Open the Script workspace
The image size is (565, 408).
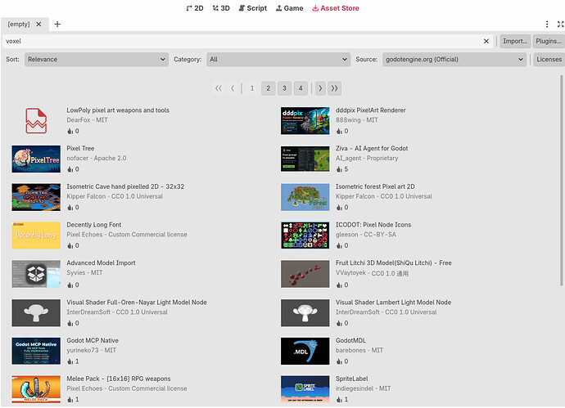coord(252,8)
